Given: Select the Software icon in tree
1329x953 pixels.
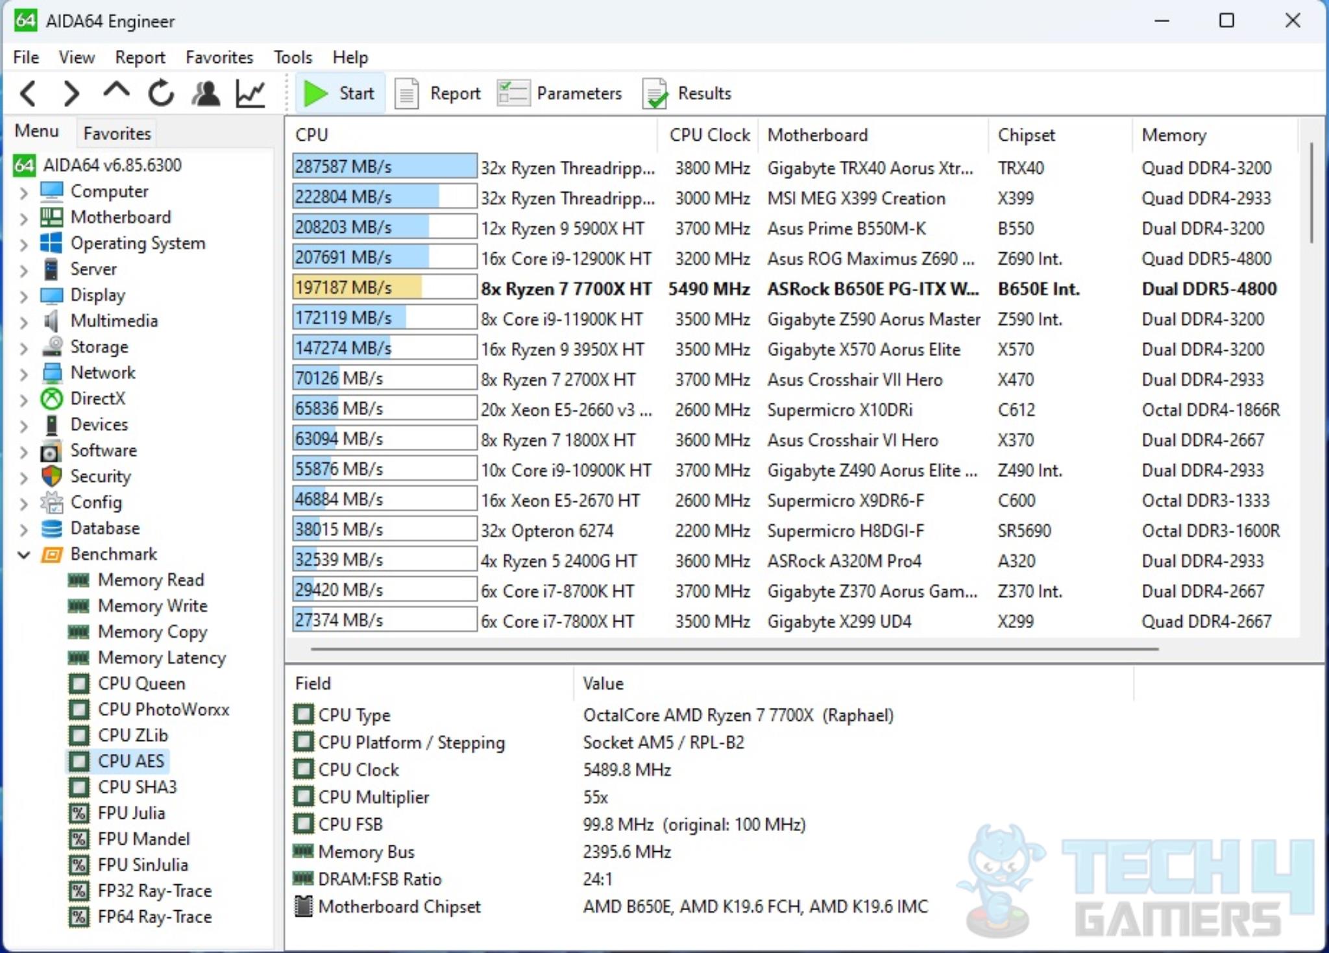Looking at the screenshot, I should [52, 451].
